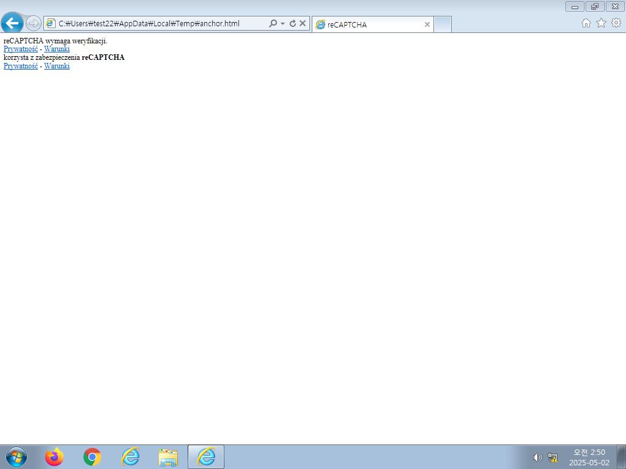The image size is (626, 469).
Task: Minimize the Internet Explorer window
Action: click(575, 6)
